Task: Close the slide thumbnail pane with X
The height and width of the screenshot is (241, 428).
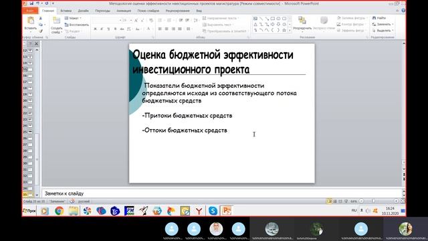Action: (x=36, y=44)
